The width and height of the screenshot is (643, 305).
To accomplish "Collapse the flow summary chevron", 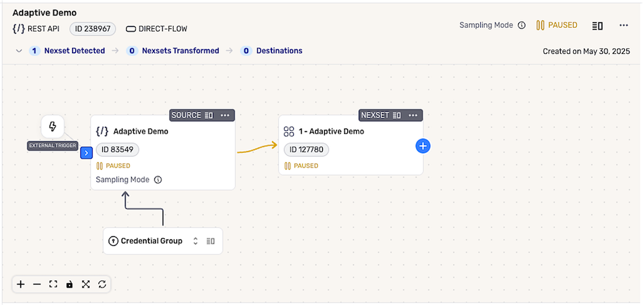I will click(19, 51).
